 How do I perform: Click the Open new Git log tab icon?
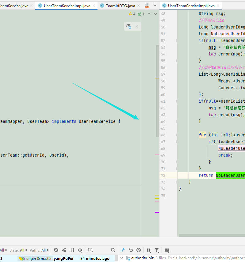click(90, 250)
